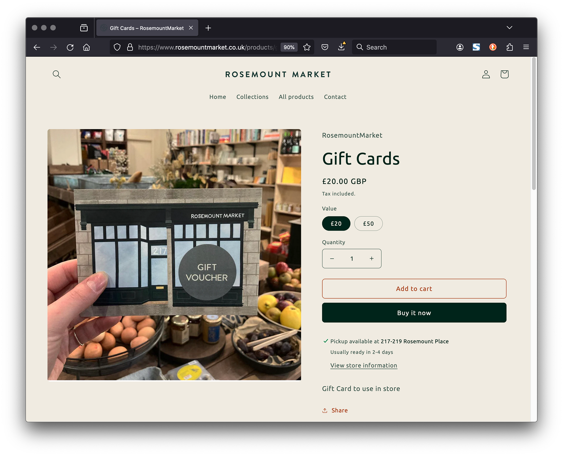The image size is (563, 456).
Task: Open the All products menu item
Action: pos(296,97)
